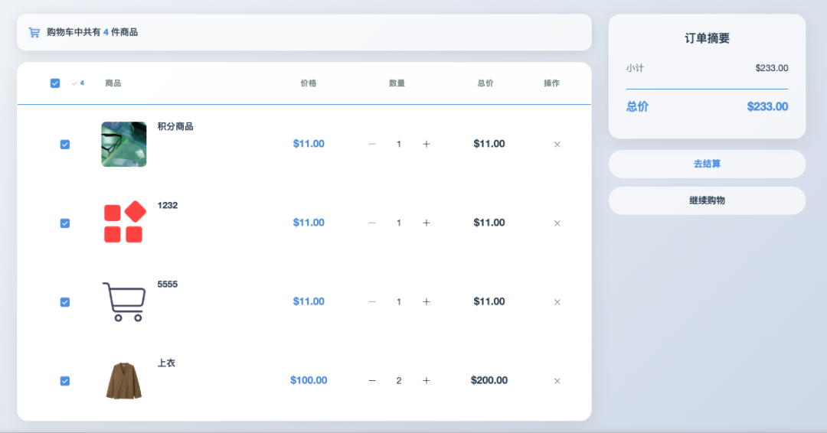Click plus to add more 1232
827x433 pixels.
(427, 223)
